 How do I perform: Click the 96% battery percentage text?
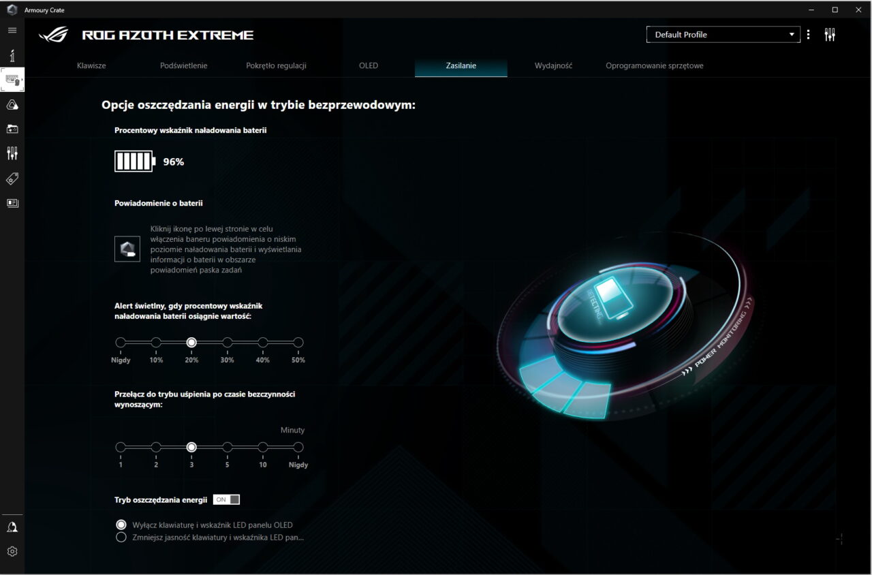tap(174, 162)
